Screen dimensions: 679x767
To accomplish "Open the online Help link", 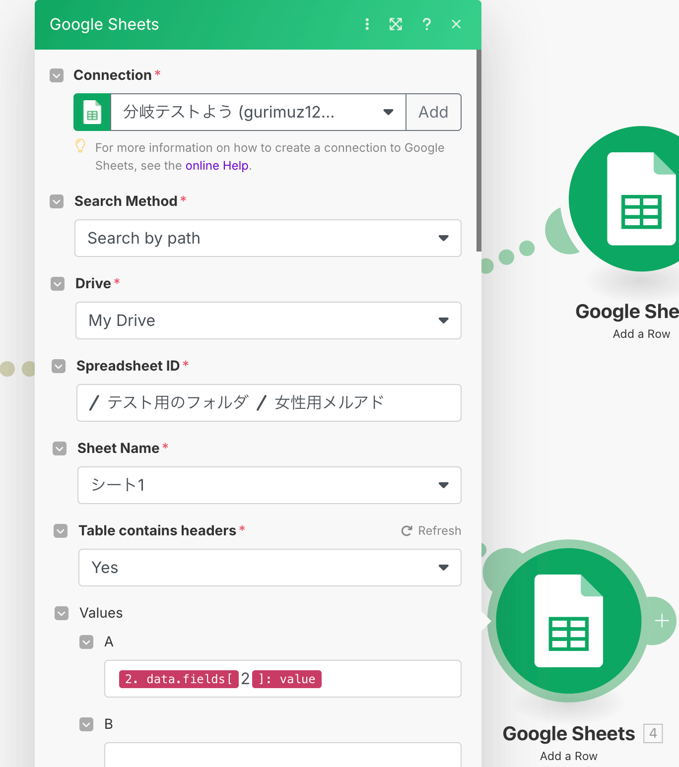I will click(217, 166).
